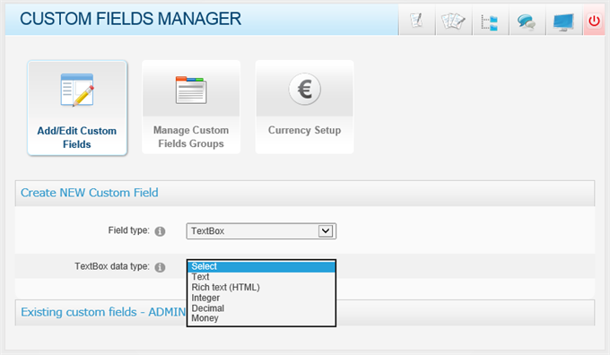Choose Money data type option
Screen dimensions: 610x355
click(x=261, y=318)
